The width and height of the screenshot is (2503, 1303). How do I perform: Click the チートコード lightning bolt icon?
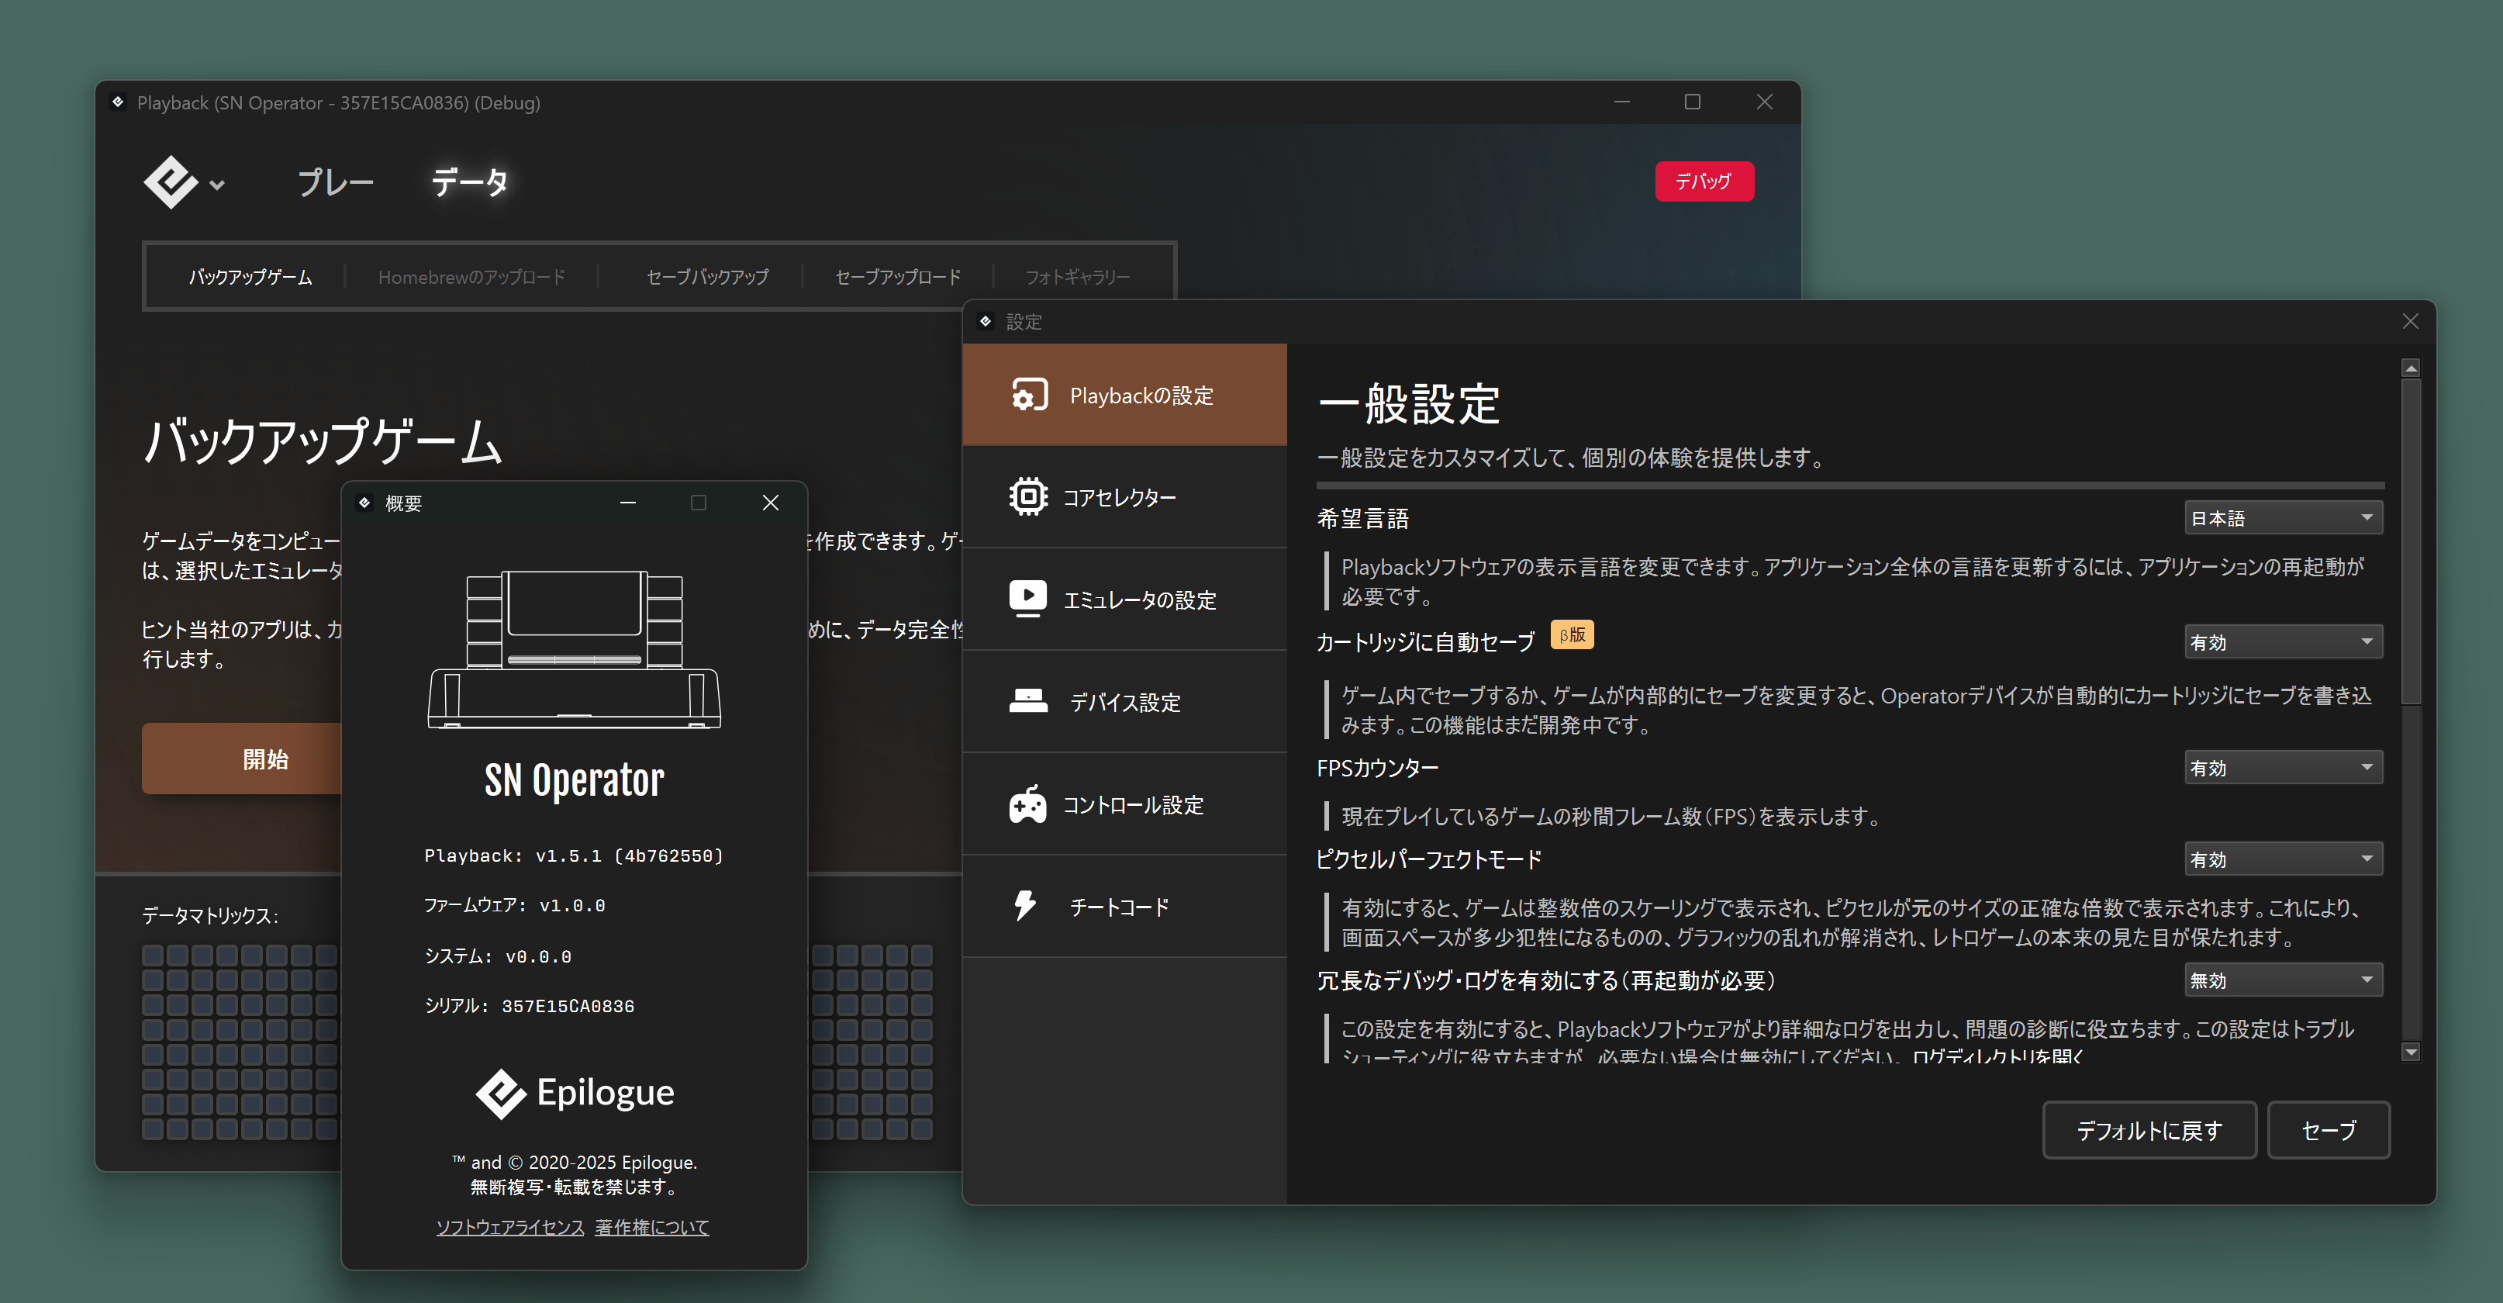tap(1025, 906)
